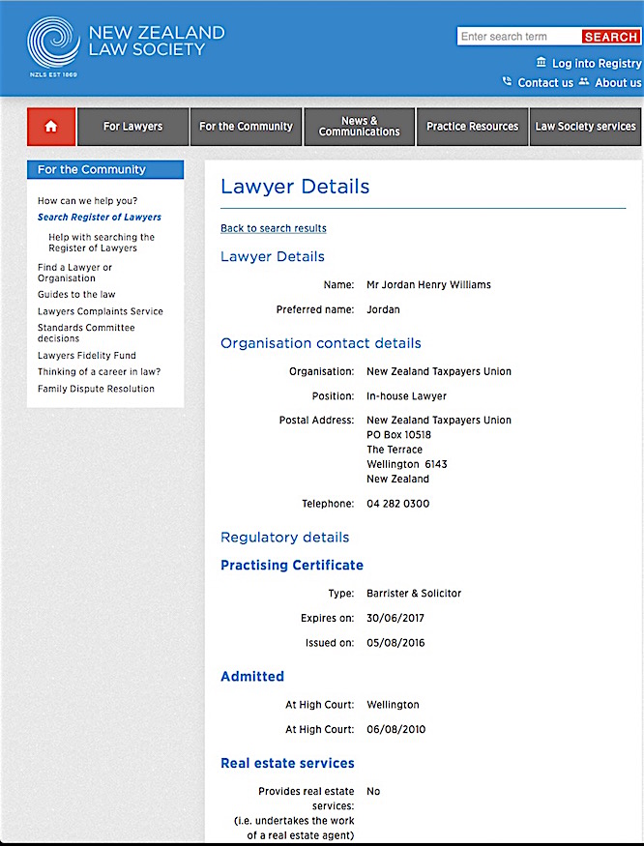Click the people icon next to About us
Viewport: 644px width, 846px height.
point(583,81)
